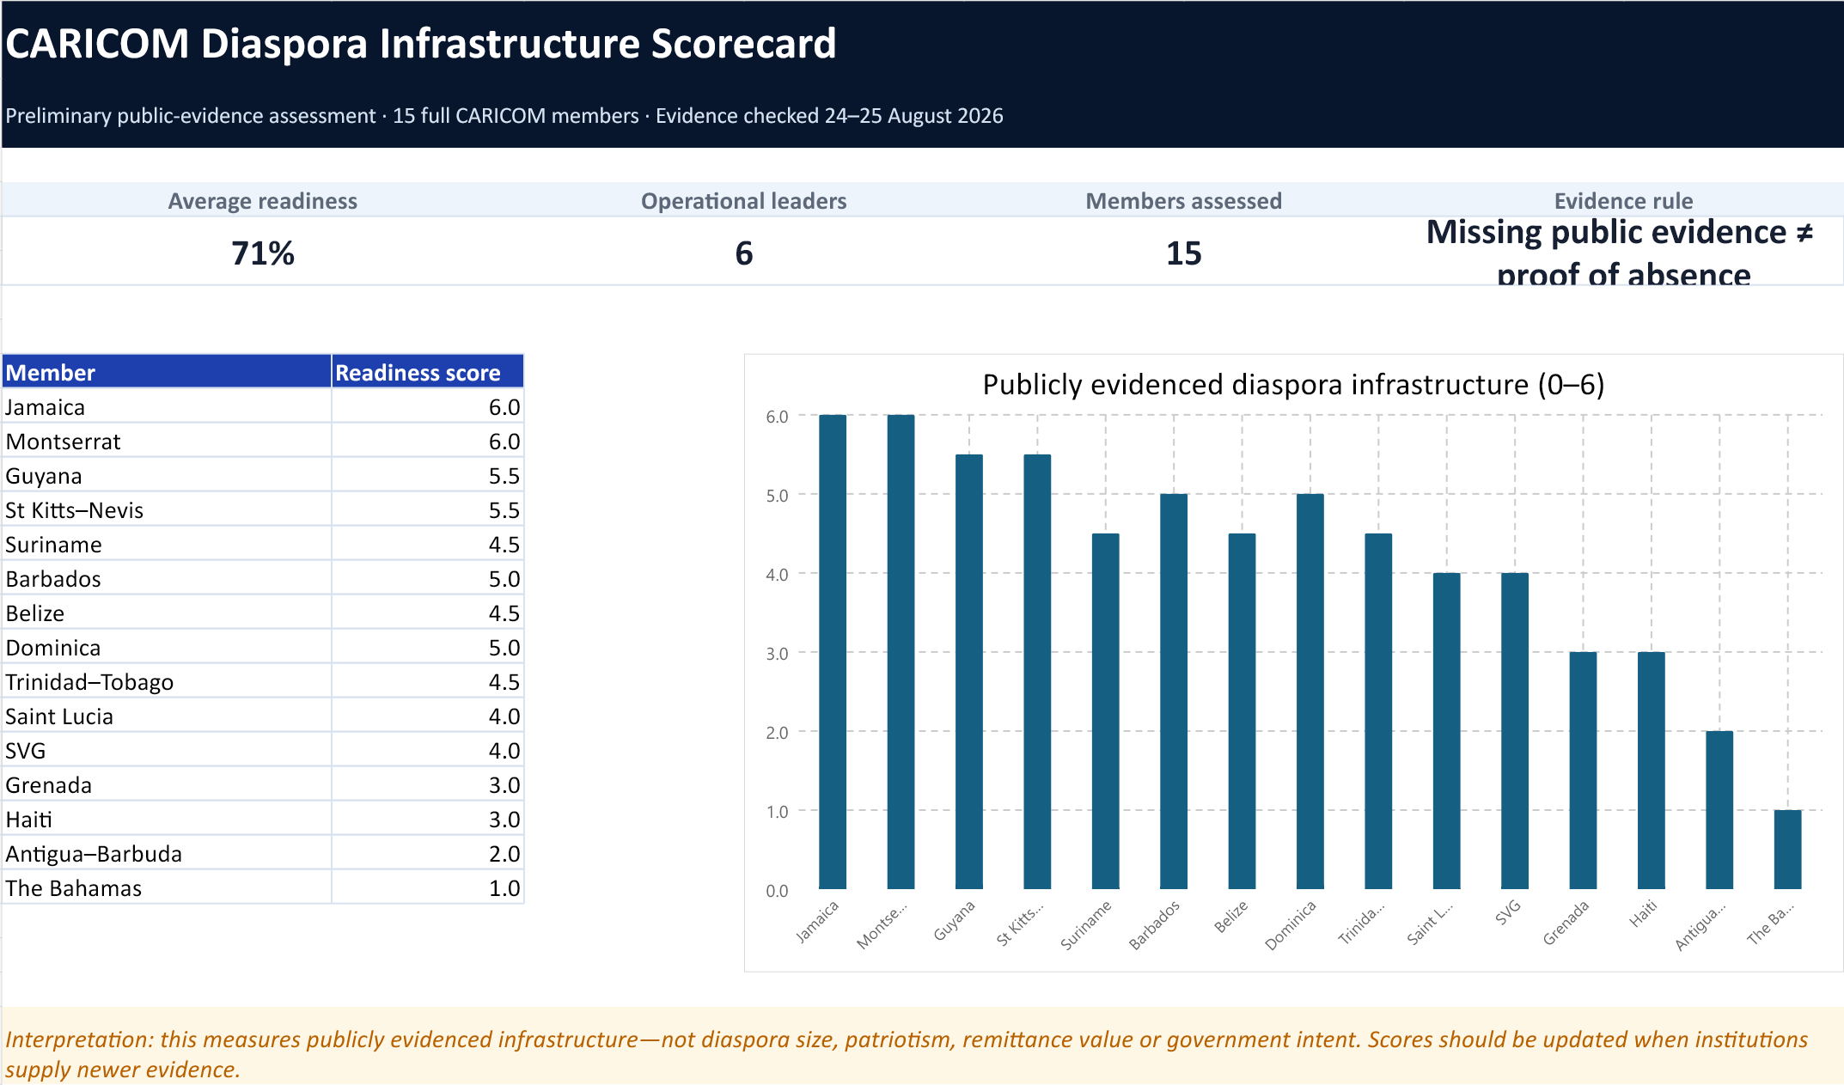Select the St Kitts–Nevis table cell
Image resolution: width=1844 pixels, height=1085 pixels.
click(167, 509)
